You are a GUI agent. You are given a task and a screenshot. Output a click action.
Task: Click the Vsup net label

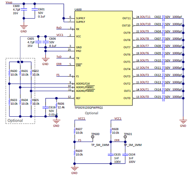click(9, 2)
